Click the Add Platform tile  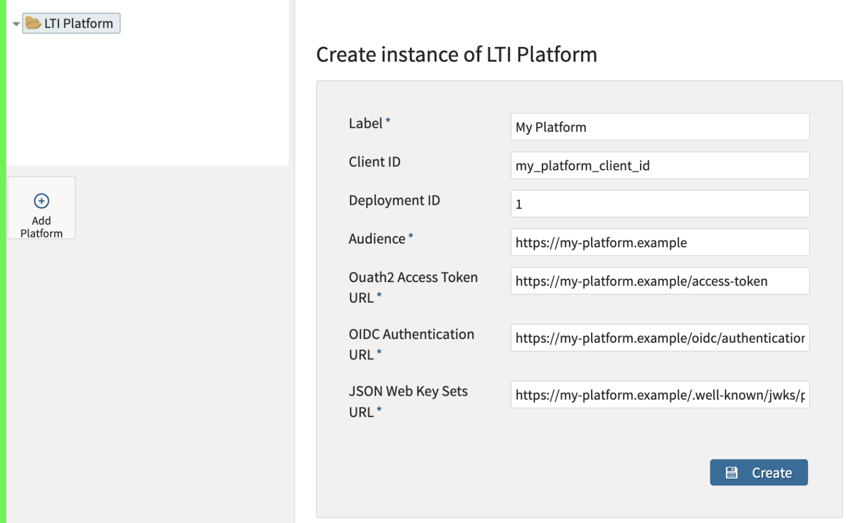click(x=41, y=208)
